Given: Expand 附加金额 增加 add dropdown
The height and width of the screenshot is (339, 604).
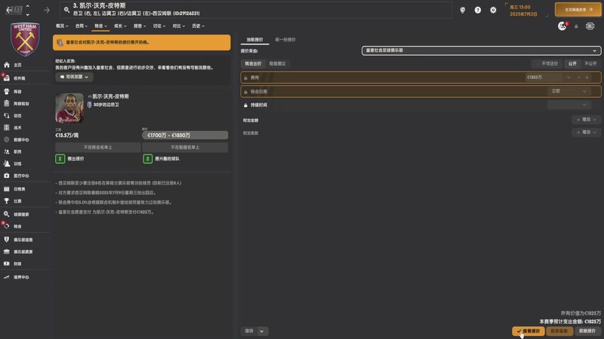Looking at the screenshot, I should pyautogui.click(x=586, y=120).
